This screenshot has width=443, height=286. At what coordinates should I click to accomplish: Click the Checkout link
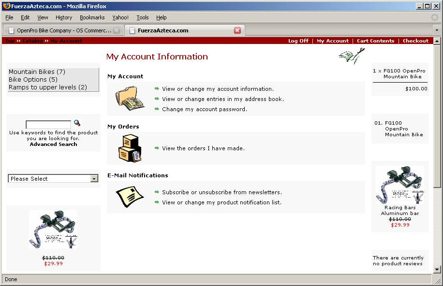415,41
